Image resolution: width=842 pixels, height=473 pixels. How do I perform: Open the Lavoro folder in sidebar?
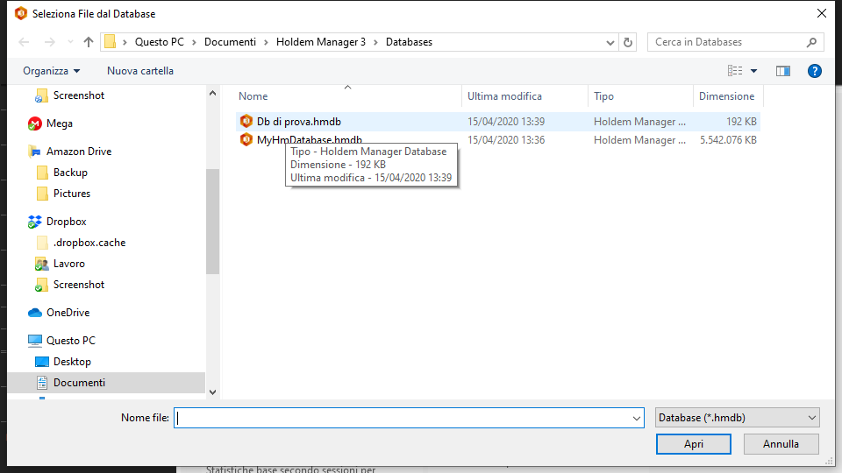pos(68,264)
